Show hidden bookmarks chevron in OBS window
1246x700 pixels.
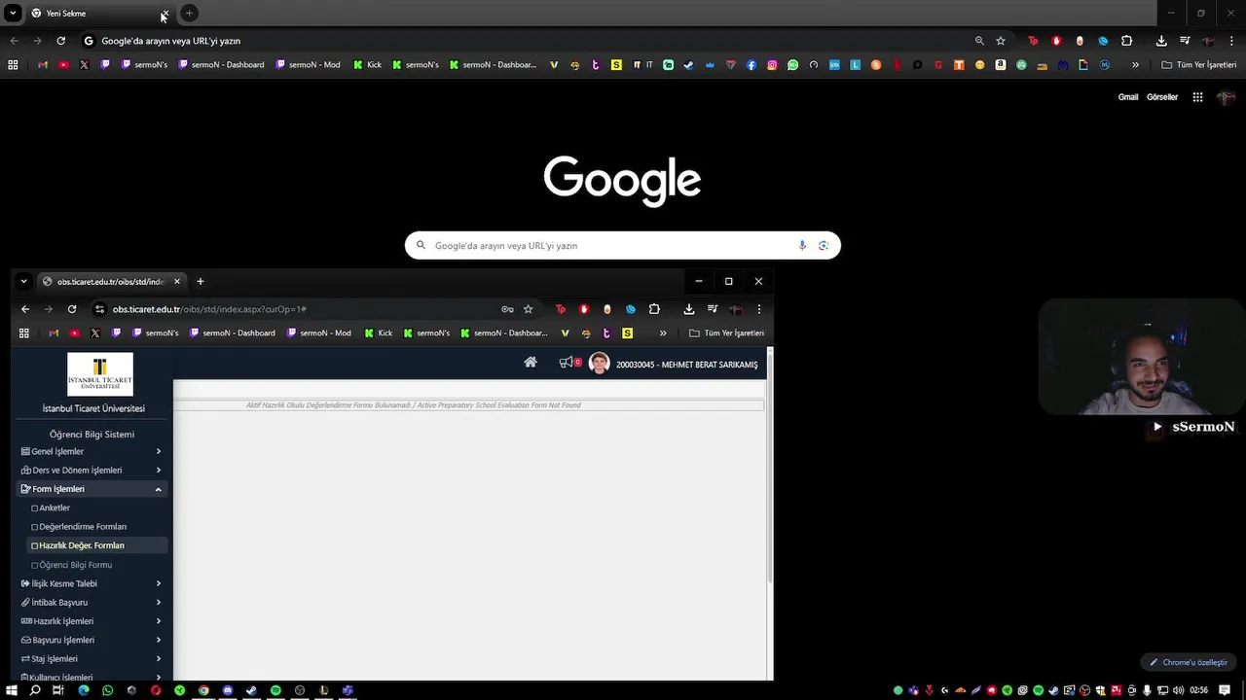coord(663,333)
